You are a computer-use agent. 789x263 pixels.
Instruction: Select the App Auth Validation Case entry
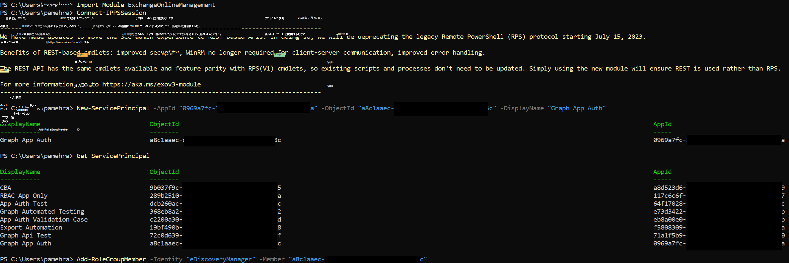44,220
